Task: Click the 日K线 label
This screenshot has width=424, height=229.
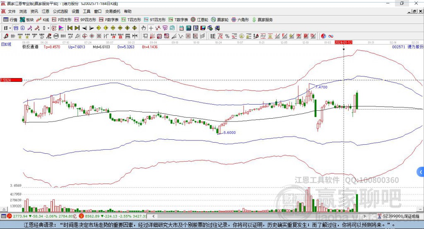Action: (x=6, y=44)
